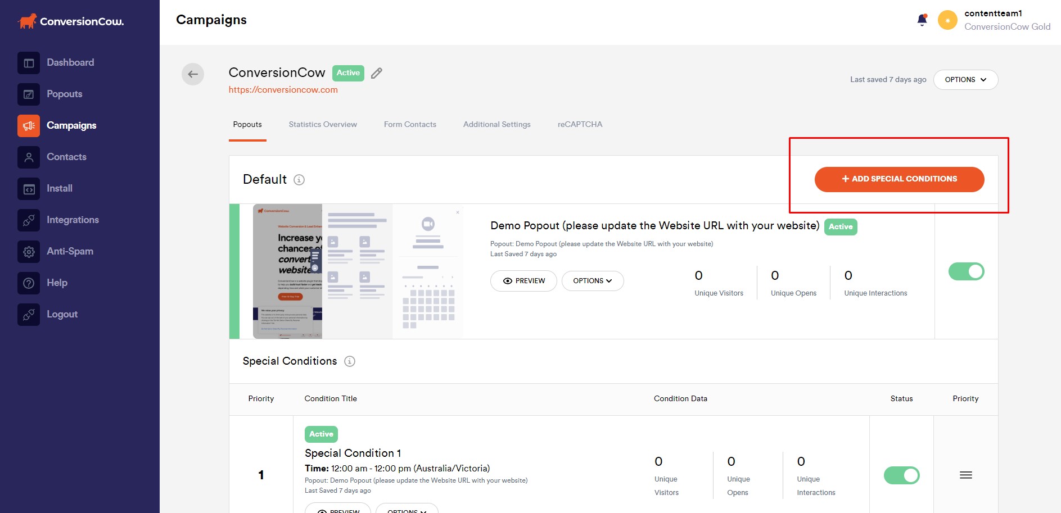The image size is (1061, 513).
Task: Open the Demo Popout preview thumbnail
Action: tap(358, 271)
